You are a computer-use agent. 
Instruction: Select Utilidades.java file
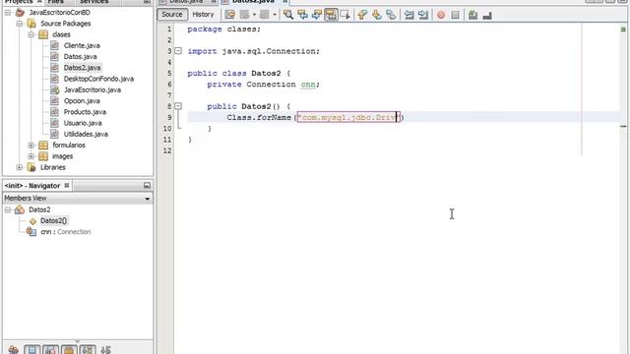point(86,134)
